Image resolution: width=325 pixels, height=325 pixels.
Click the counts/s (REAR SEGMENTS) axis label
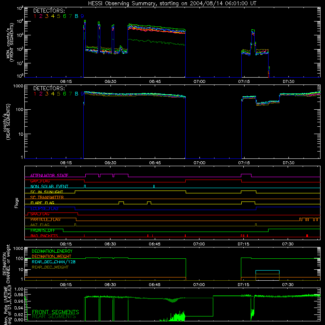click(x=6, y=122)
